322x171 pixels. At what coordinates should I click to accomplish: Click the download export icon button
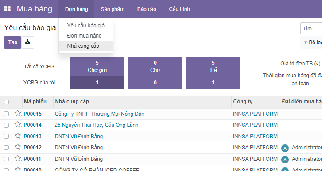(x=28, y=42)
